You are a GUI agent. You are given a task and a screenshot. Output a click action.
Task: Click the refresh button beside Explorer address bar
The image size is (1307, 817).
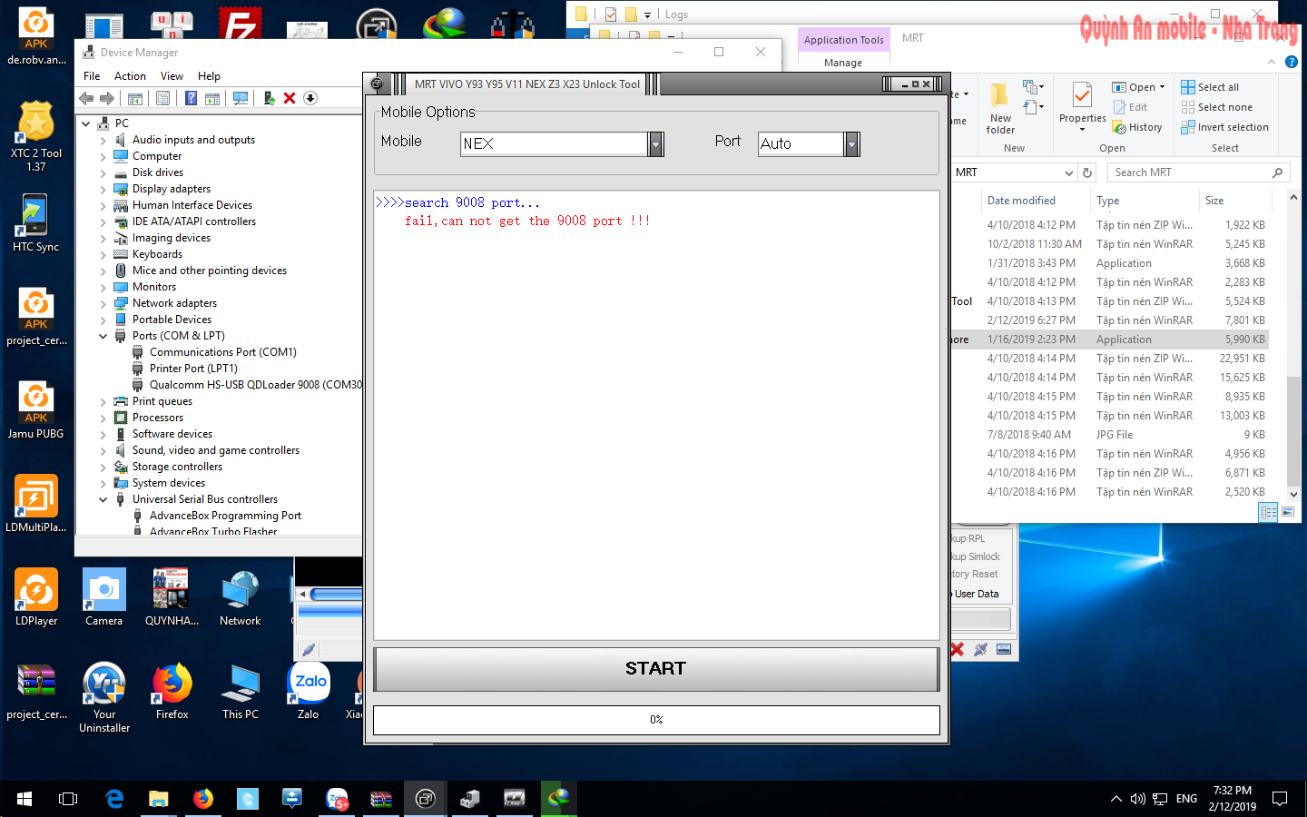1087,172
